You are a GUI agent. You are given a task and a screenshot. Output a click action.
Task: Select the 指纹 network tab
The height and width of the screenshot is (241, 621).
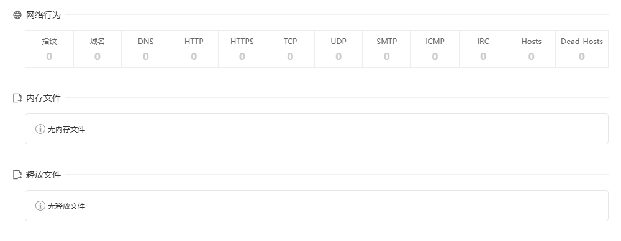click(49, 49)
